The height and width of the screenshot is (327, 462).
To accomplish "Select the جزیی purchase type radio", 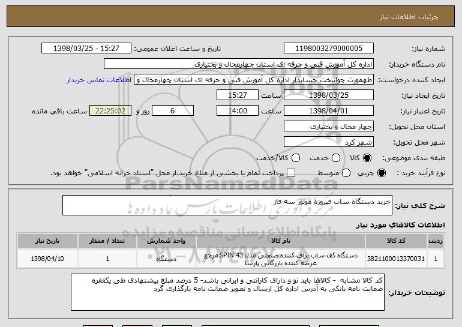I will (x=381, y=173).
